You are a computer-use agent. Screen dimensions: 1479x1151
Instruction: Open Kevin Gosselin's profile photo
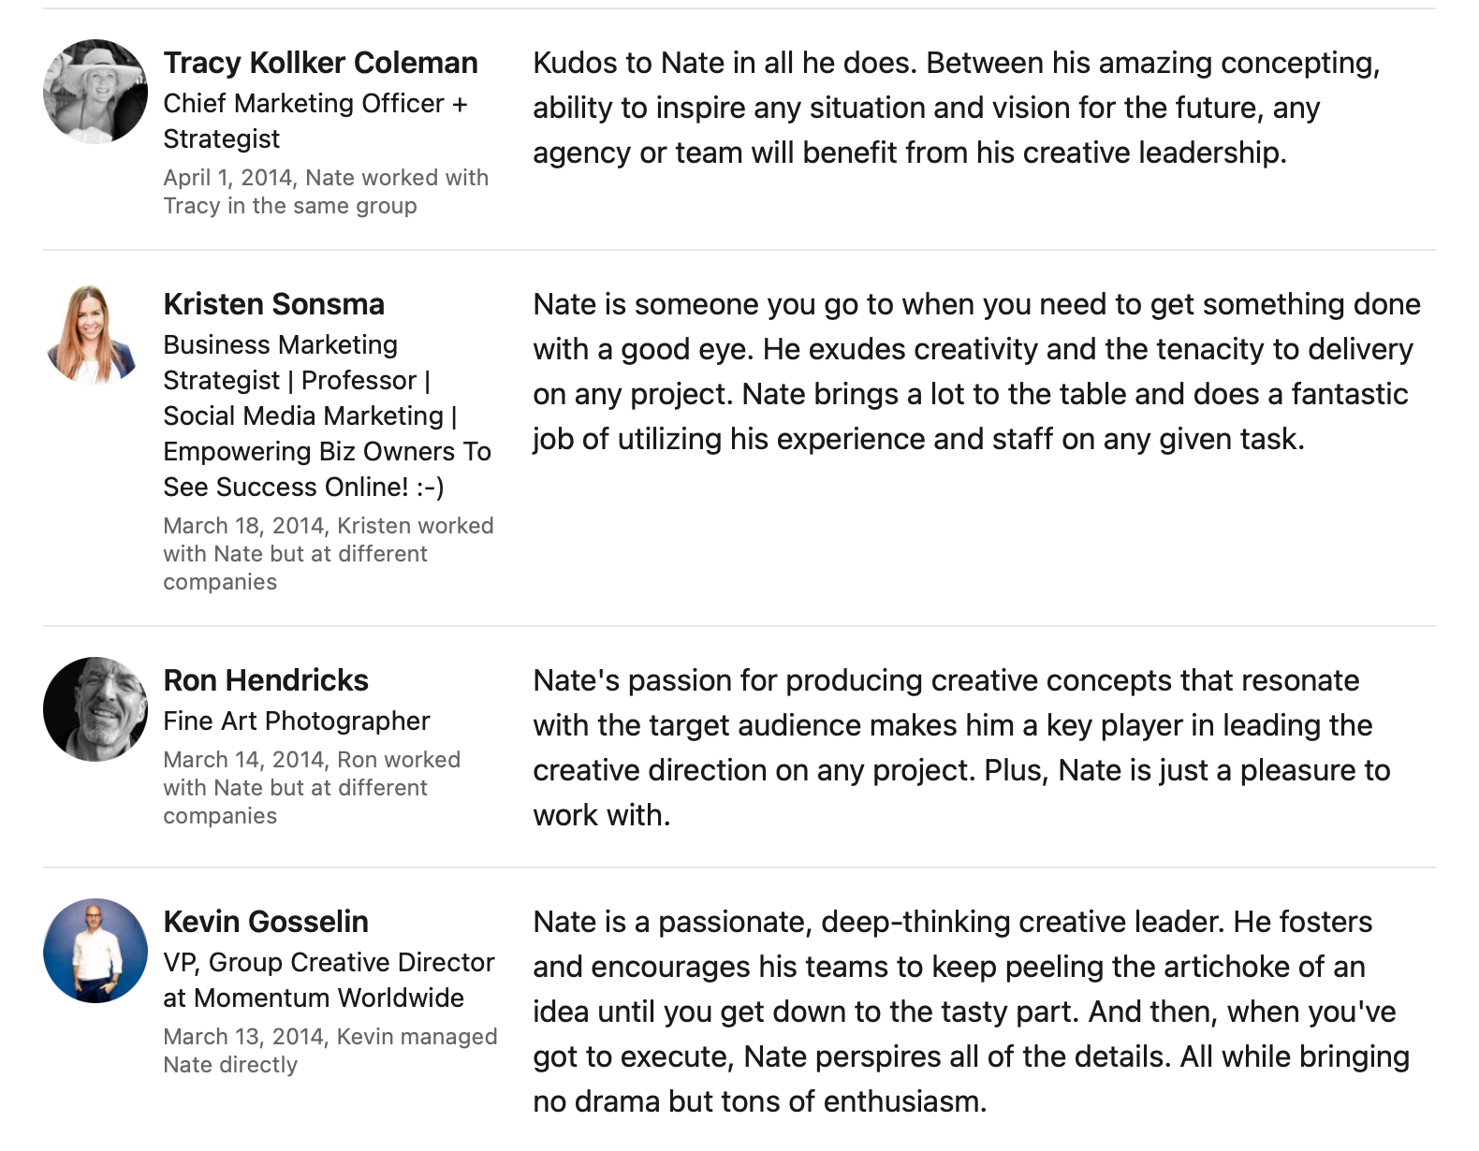point(95,951)
